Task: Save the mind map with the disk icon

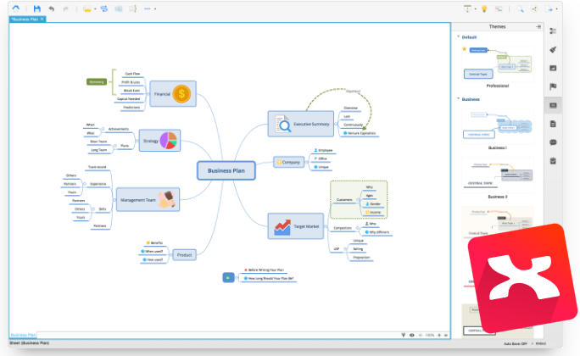Action: (x=36, y=8)
